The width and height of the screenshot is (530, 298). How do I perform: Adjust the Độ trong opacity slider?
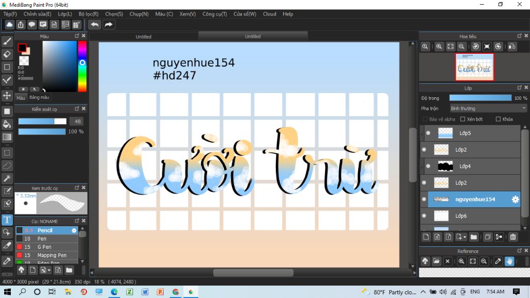coord(480,98)
